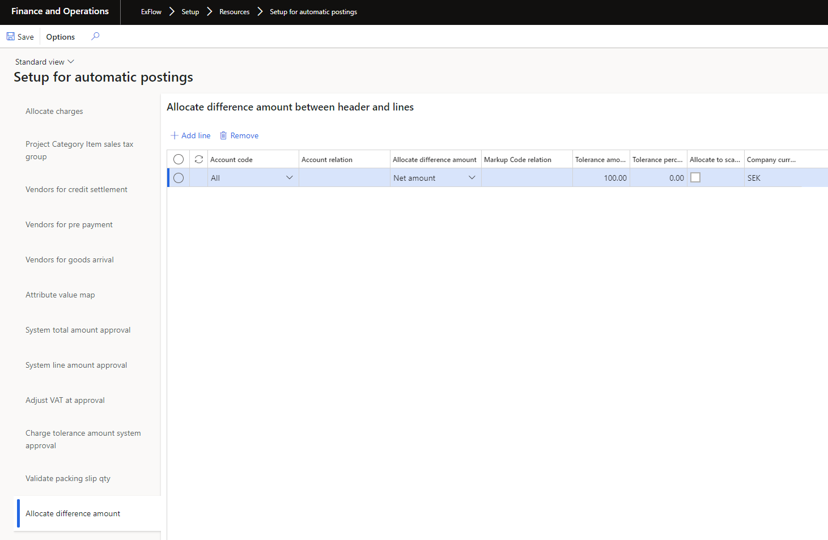Open the search magnifier icon in the toolbar
Viewport: 828px width, 540px height.
pos(95,36)
